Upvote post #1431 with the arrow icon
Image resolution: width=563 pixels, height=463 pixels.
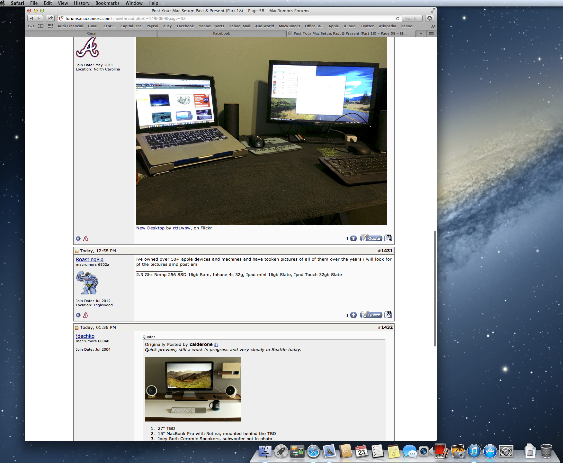click(x=353, y=315)
